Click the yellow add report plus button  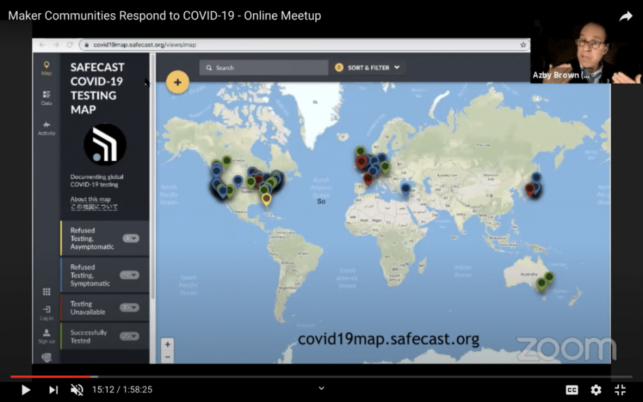(178, 82)
